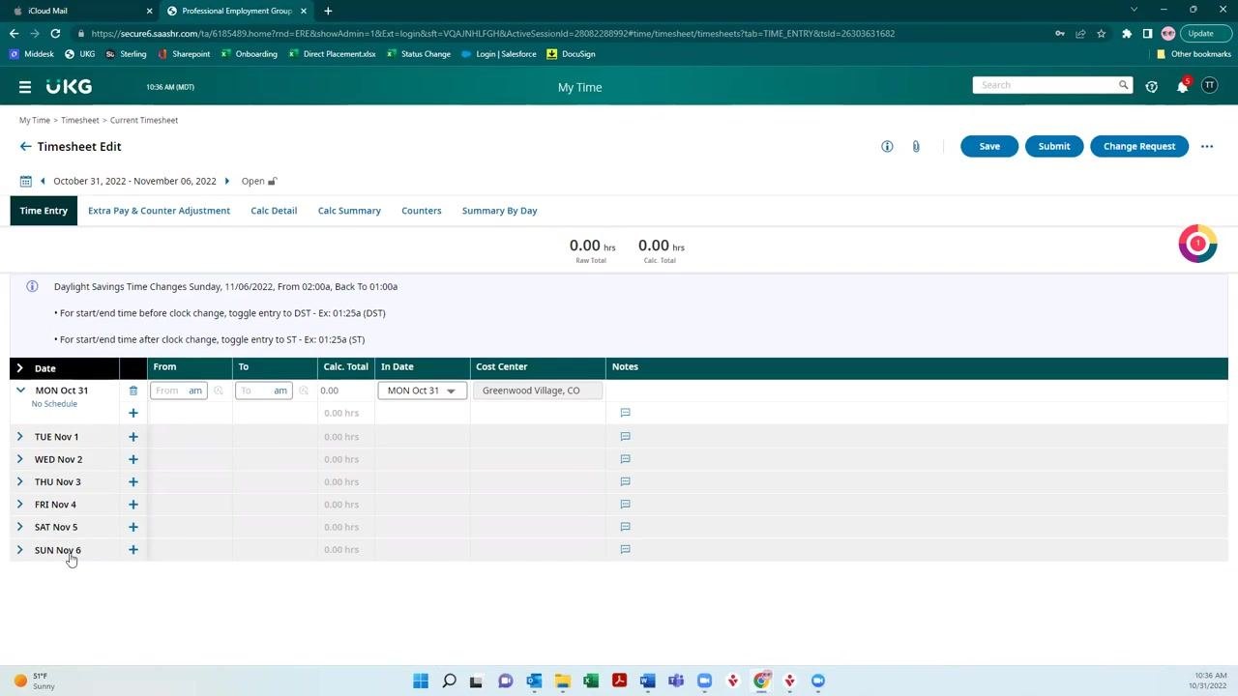
Task: Save the timesheet
Action: (989, 146)
